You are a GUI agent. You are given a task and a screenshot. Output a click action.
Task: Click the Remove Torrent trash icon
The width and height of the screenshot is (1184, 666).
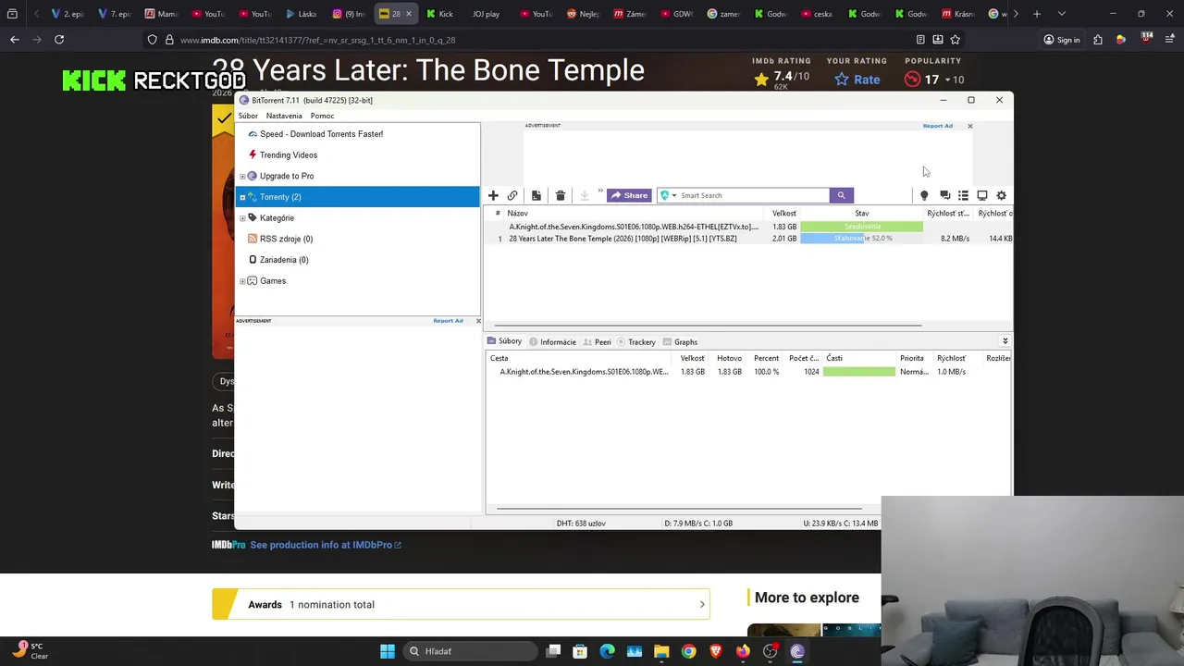(560, 195)
